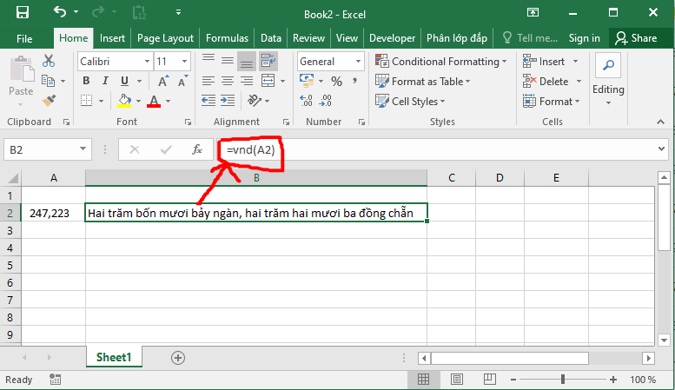Open the yellow Fill Color swatch
Image resolution: width=675 pixels, height=390 pixels.
(125, 101)
